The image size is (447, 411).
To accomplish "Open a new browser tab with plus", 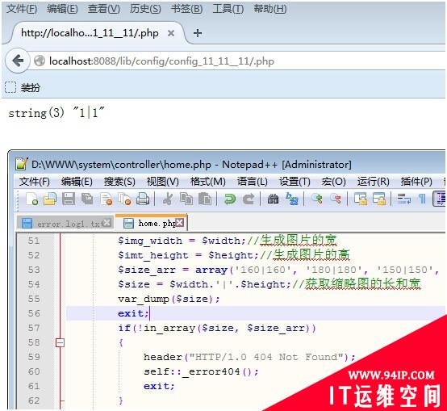I will point(198,33).
